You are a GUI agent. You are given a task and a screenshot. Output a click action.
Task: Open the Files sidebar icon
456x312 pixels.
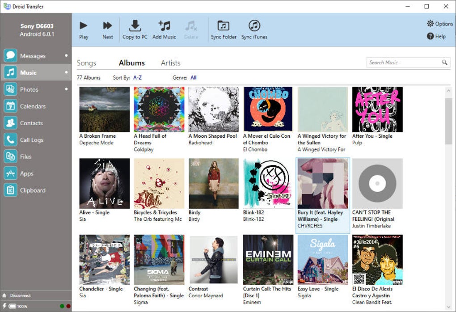point(10,156)
